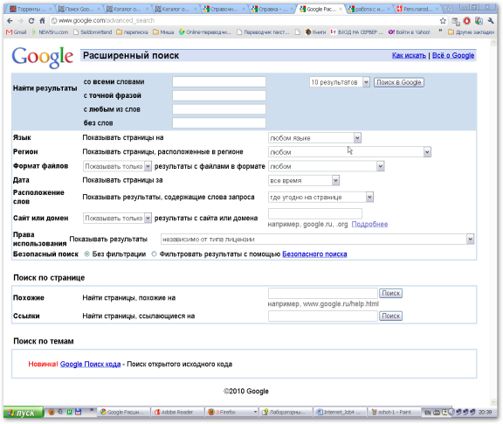Click Поиск button for linking pages
Image resolution: width=503 pixels, height=424 pixels.
click(390, 316)
